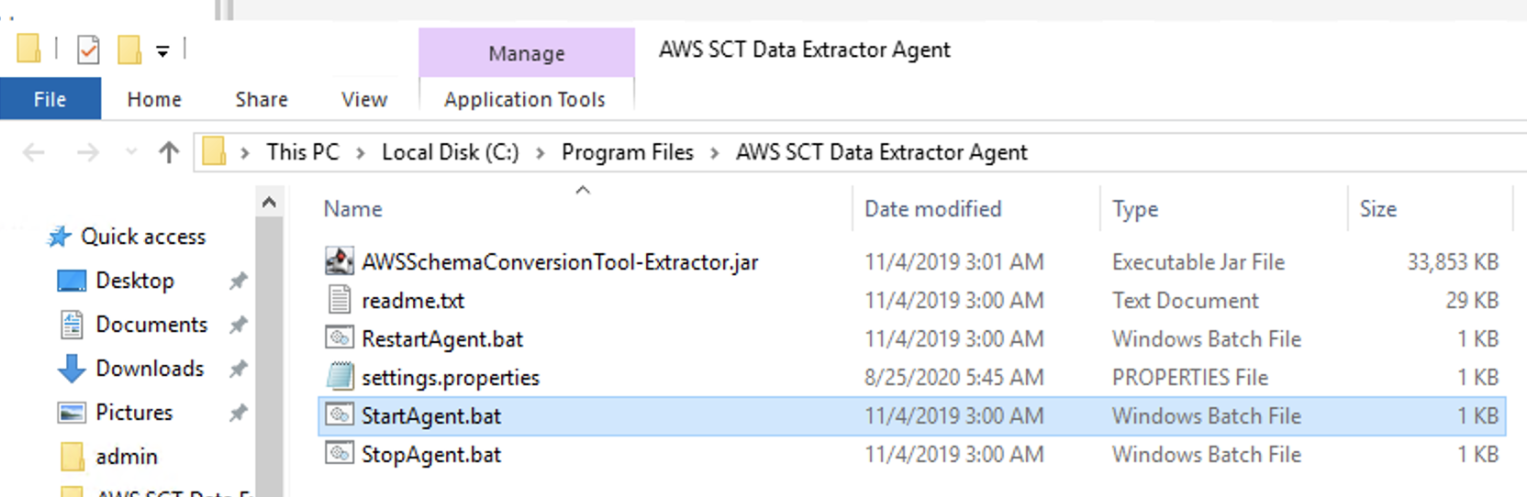The image size is (1527, 497).
Task: Sort files by Date modified column
Action: tap(932, 209)
